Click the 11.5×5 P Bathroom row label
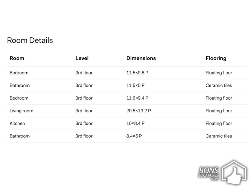 (20, 85)
